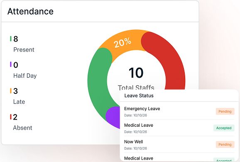Open the first Medical Leave entry

point(179,128)
